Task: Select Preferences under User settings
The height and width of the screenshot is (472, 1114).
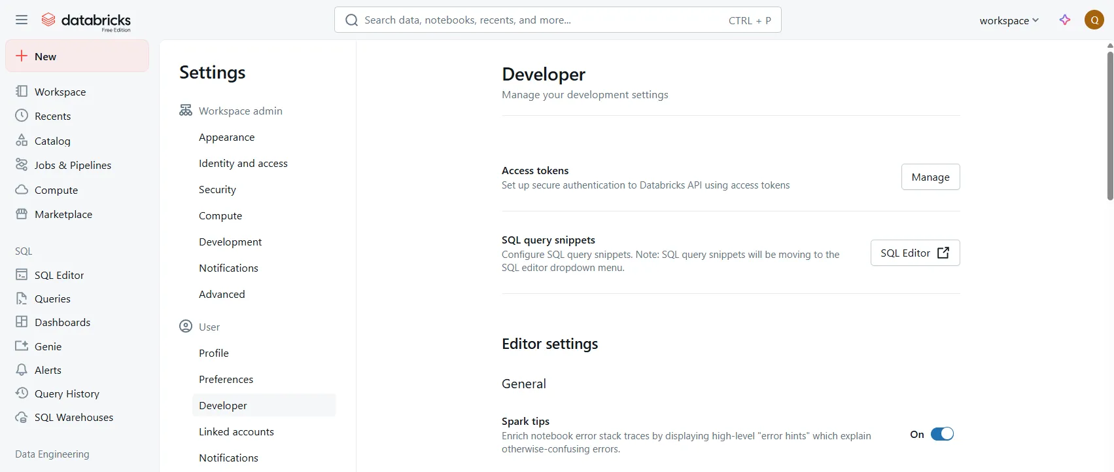Action: [226, 379]
